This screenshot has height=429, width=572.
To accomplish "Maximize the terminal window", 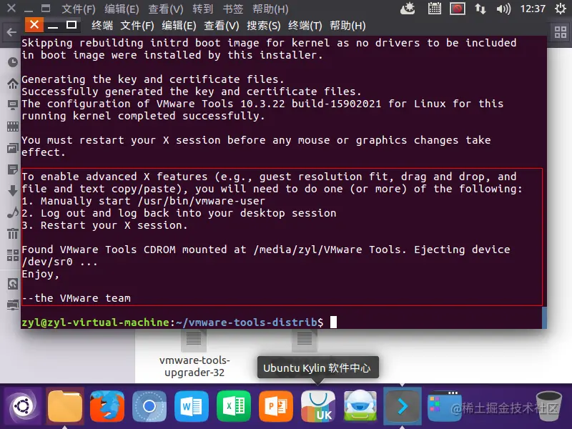I will (x=71, y=25).
